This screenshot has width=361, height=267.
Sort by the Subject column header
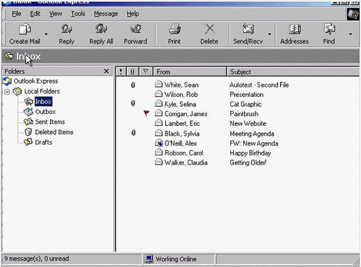[x=293, y=72]
